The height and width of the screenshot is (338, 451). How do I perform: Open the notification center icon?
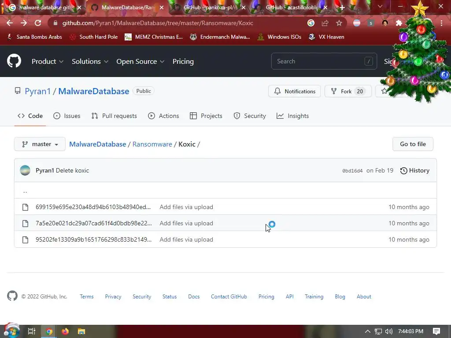(436, 331)
